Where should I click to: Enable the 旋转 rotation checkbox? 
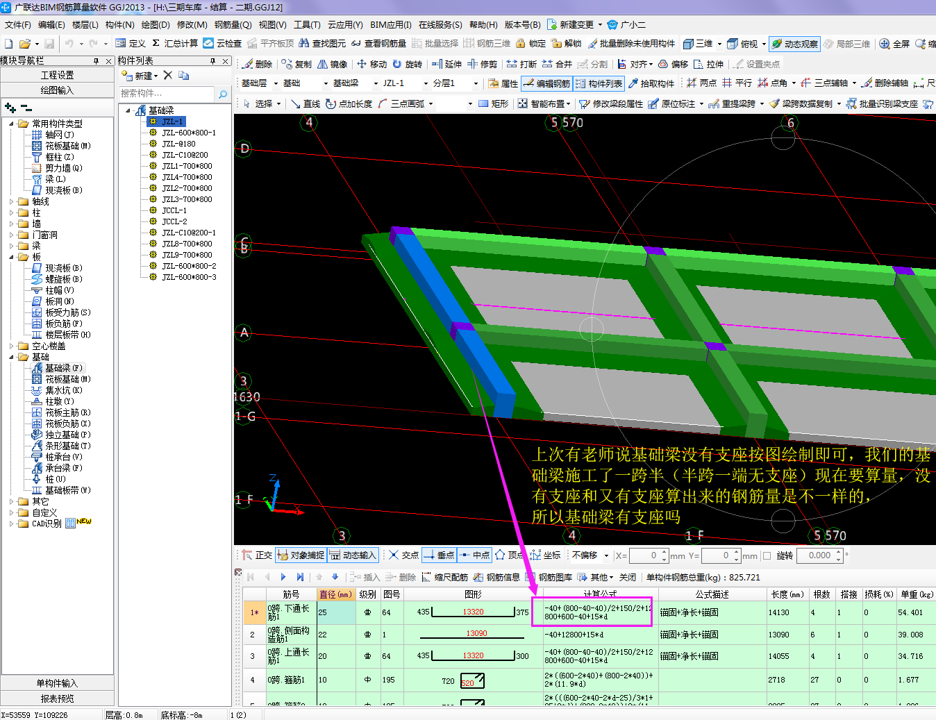coord(767,555)
